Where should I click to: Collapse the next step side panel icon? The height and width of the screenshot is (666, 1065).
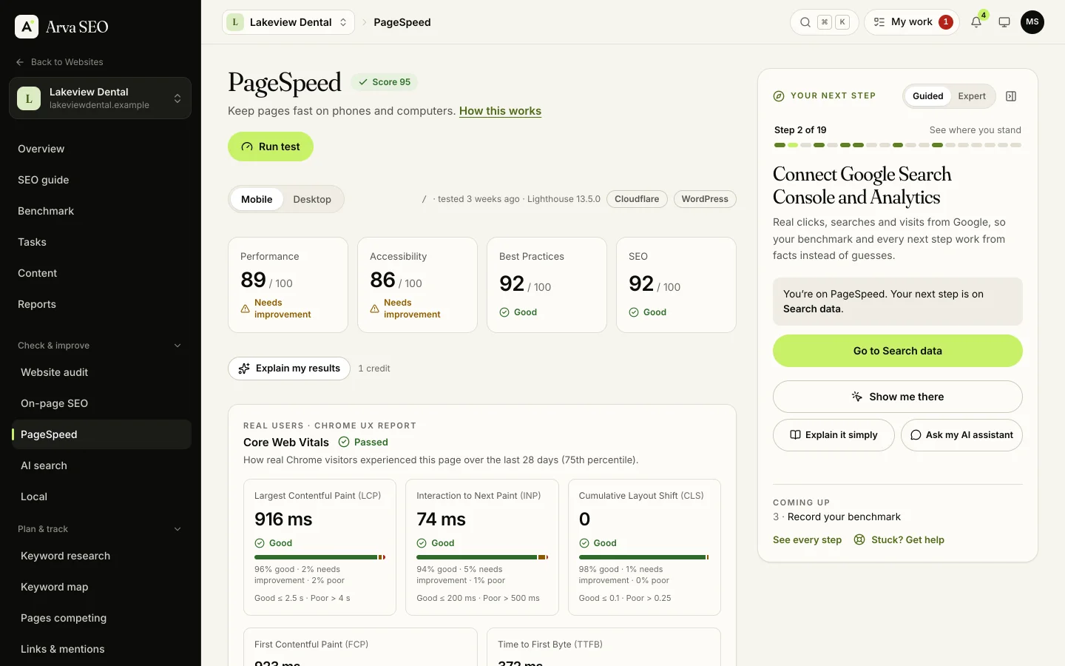tap(1011, 96)
